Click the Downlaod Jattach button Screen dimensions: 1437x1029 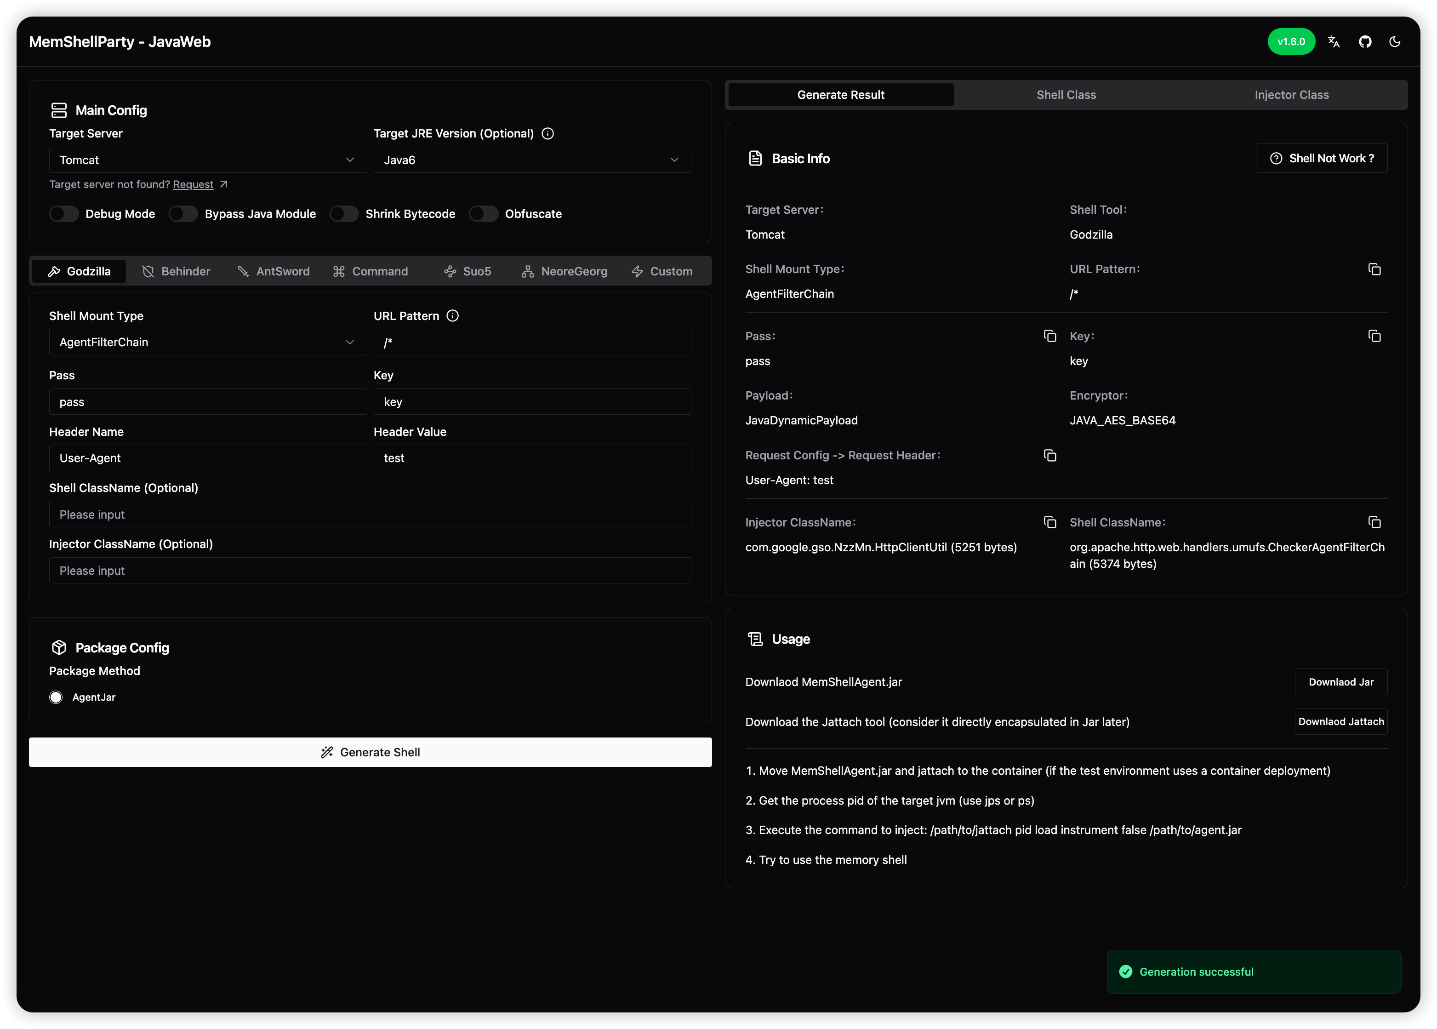[1341, 722]
